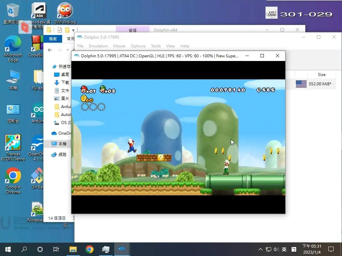Select OneDrive in Explorer sidebar
The image size is (342, 256).
coord(61,133)
